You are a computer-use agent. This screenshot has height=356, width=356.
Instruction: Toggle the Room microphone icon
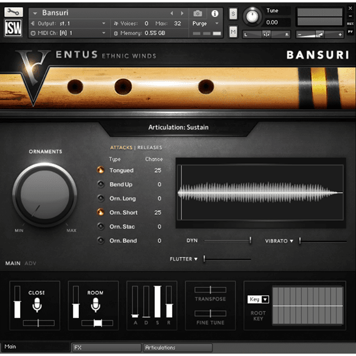click(95, 305)
